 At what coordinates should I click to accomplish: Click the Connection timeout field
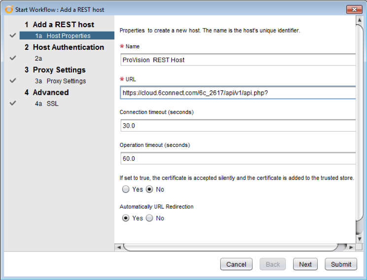coord(237,126)
